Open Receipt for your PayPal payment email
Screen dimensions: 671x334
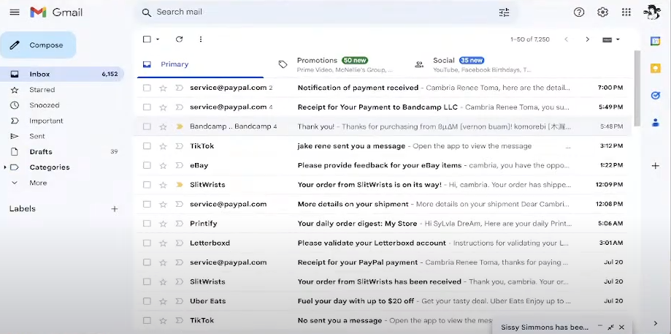(357, 262)
